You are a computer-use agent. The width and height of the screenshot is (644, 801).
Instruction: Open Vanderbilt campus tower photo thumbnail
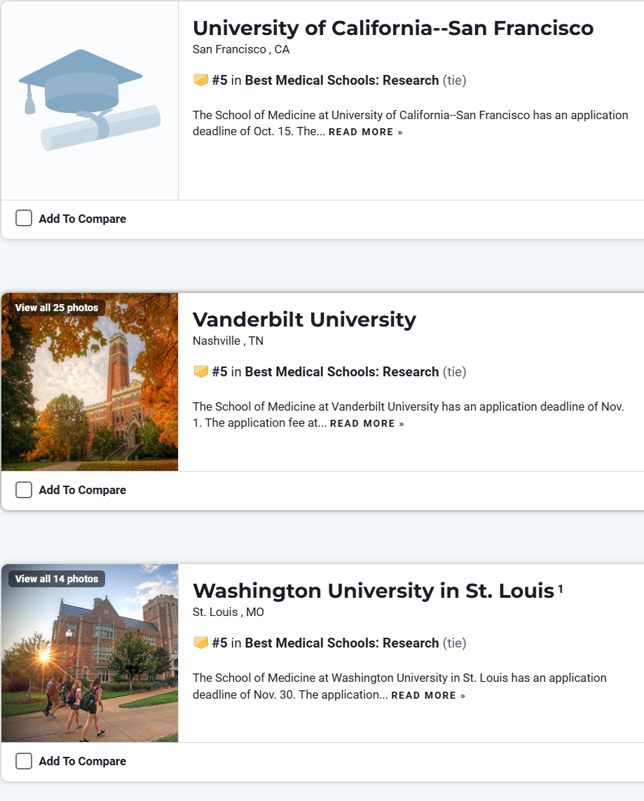click(x=90, y=392)
